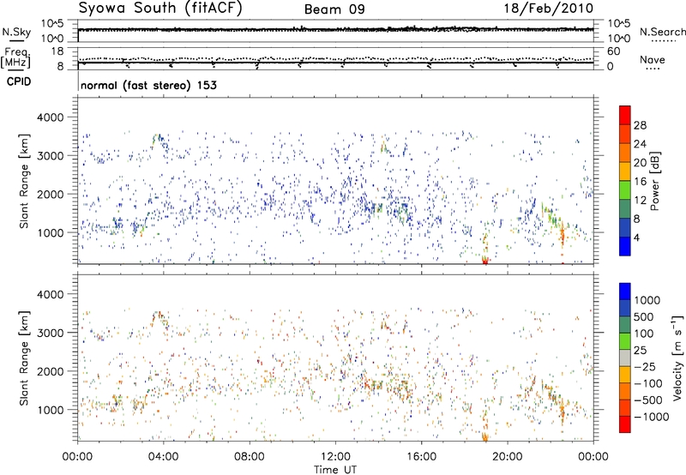The height and width of the screenshot is (475, 686).
Task: Click the '20' power colorbar label
Action: [640, 163]
